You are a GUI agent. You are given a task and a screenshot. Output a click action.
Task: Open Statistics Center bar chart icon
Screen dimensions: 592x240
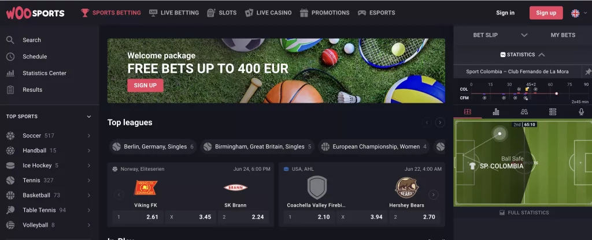10,73
